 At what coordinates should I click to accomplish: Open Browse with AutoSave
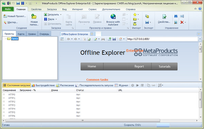113,20
